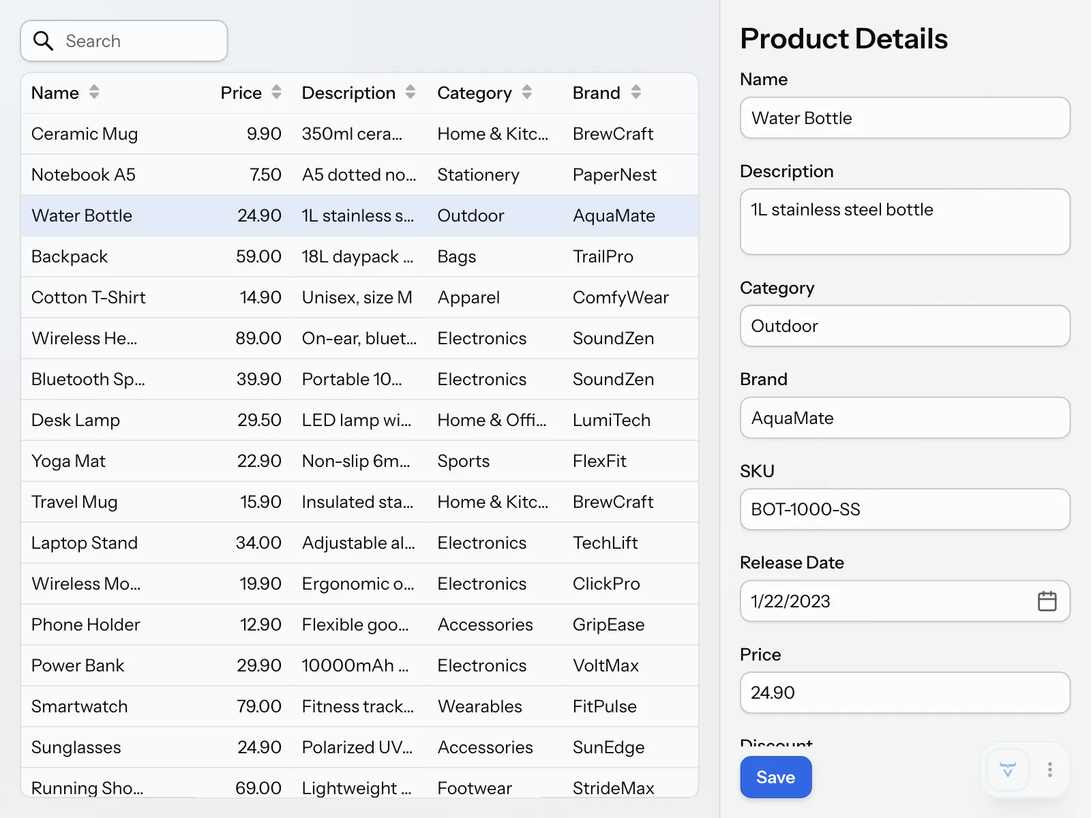This screenshot has width=1091, height=818.
Task: Select the Water Bottle row
Action: 359,215
